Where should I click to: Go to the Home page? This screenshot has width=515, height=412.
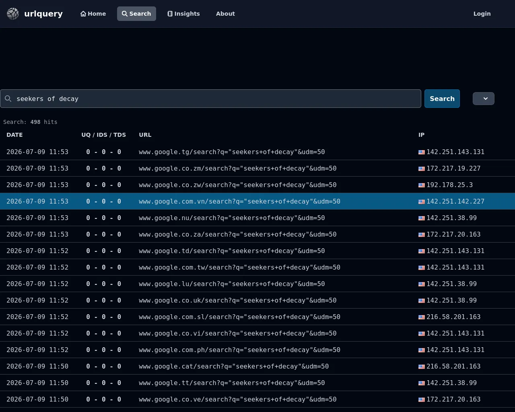93,14
